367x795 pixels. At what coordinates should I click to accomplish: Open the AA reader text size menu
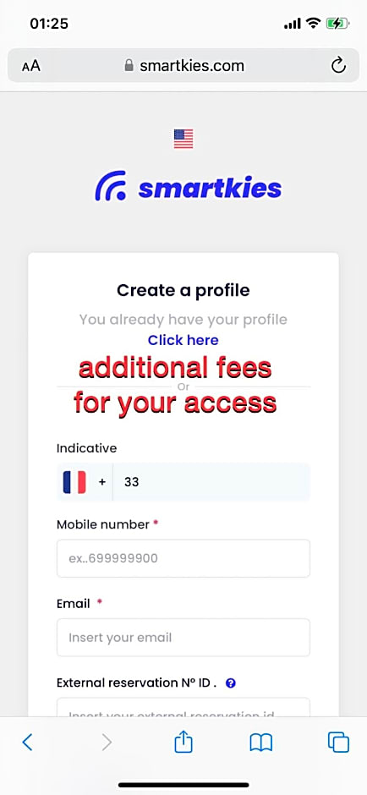click(x=31, y=66)
